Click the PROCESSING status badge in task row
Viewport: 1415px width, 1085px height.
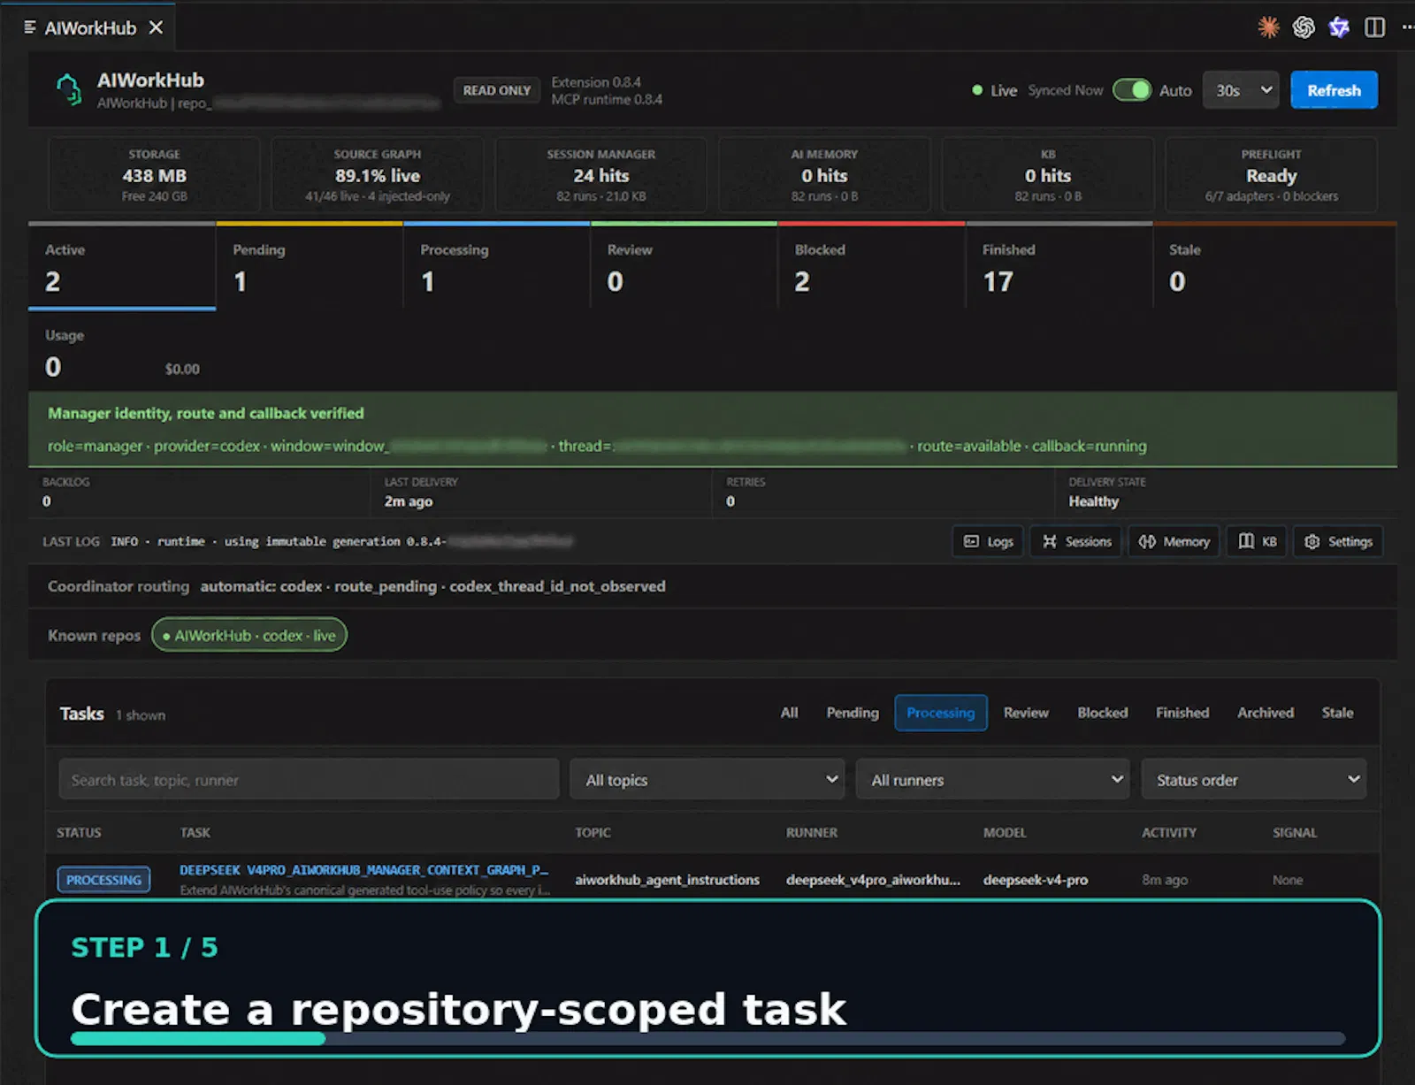point(103,880)
